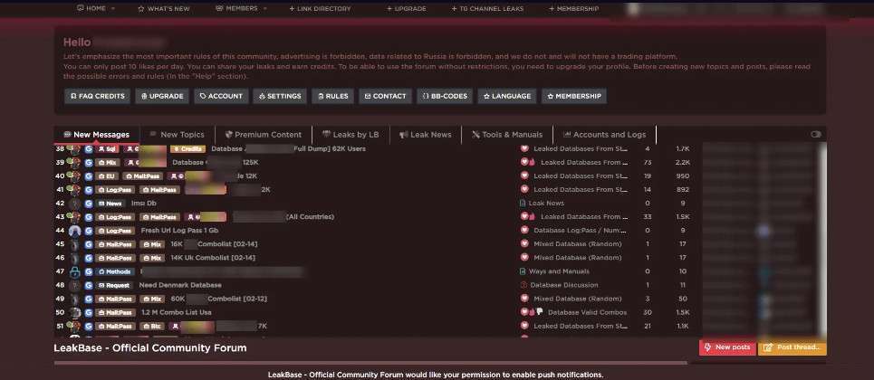Image resolution: width=874 pixels, height=380 pixels.
Task: Click the Mail:Pass tag on row 40
Action: click(143, 176)
